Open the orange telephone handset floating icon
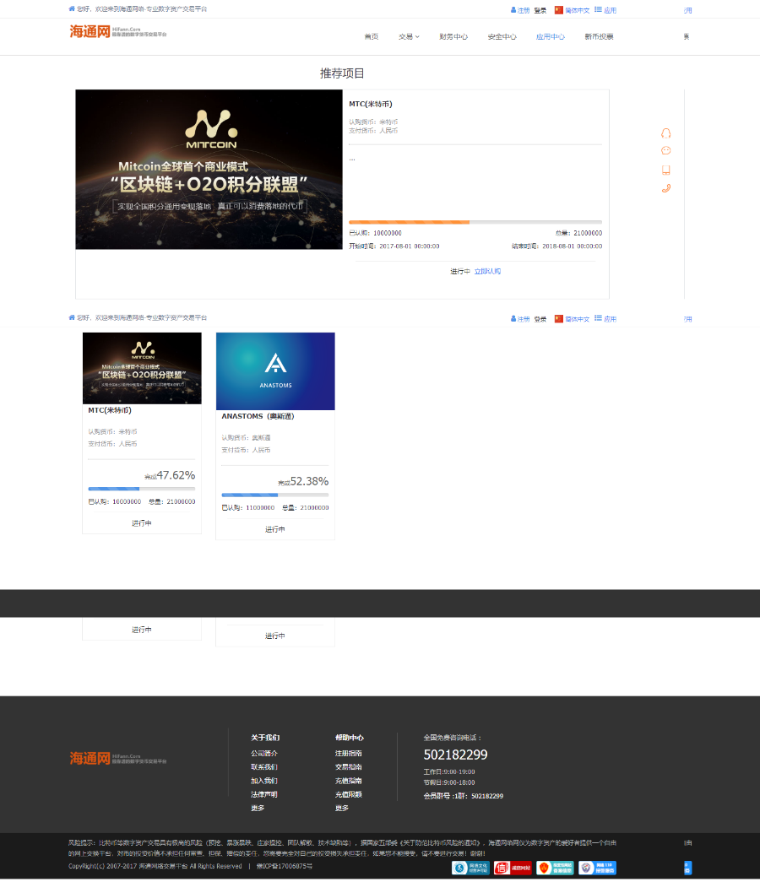 pos(666,188)
